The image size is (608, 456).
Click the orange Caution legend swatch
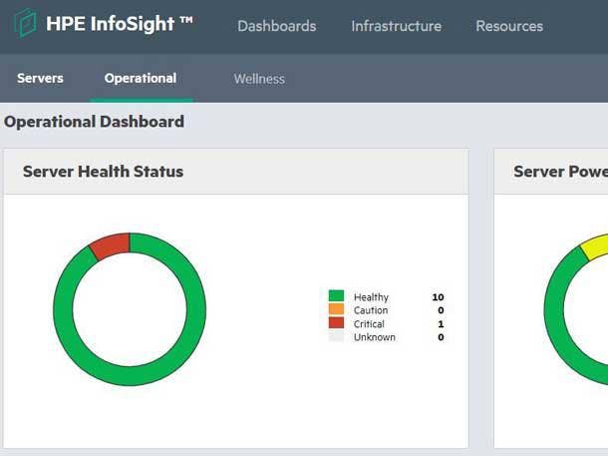(x=336, y=310)
